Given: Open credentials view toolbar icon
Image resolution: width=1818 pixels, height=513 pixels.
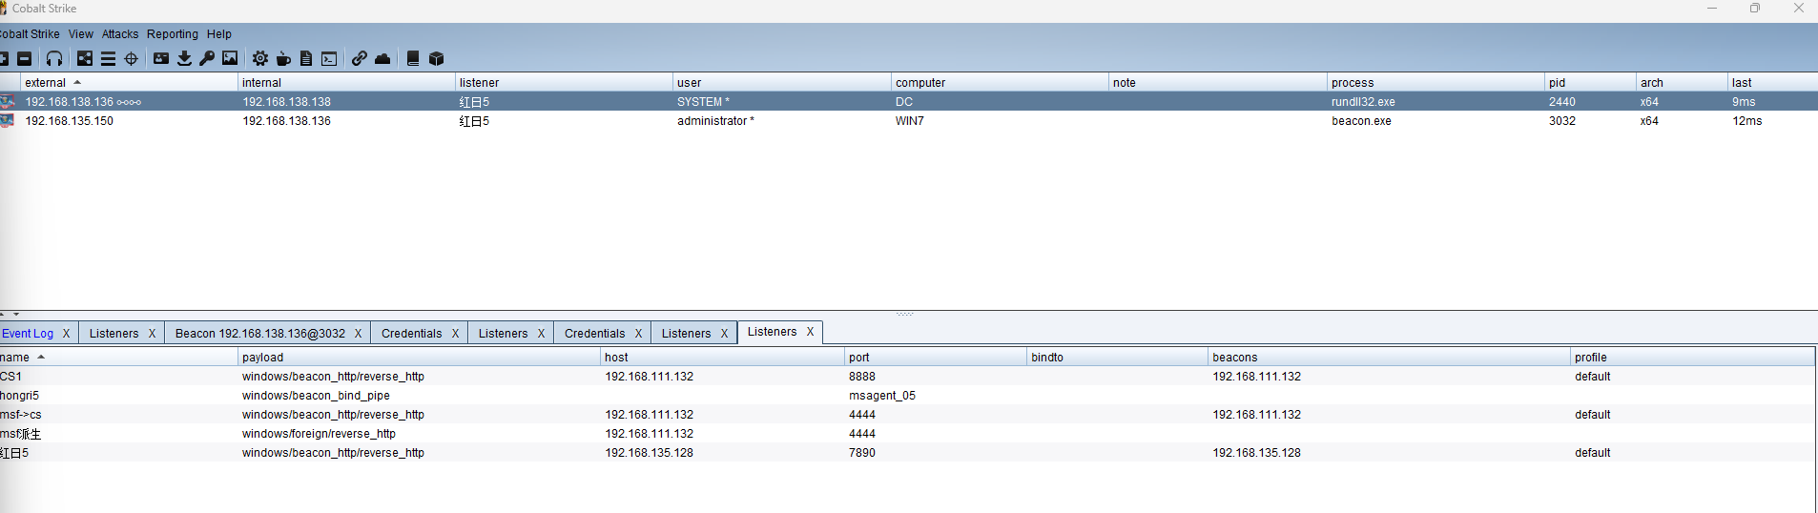Looking at the screenshot, I should [161, 59].
